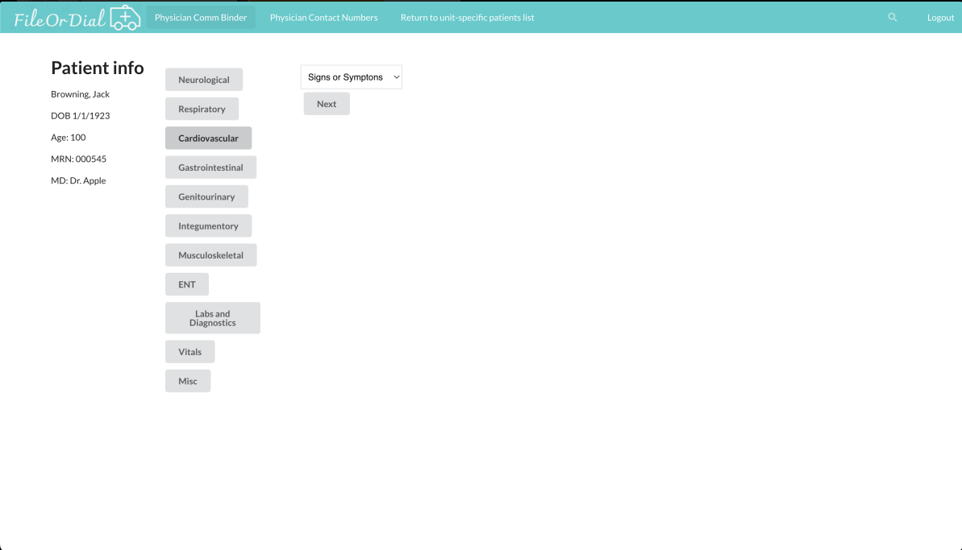The width and height of the screenshot is (962, 550).
Task: Select the Cardiovascular category
Action: click(208, 138)
